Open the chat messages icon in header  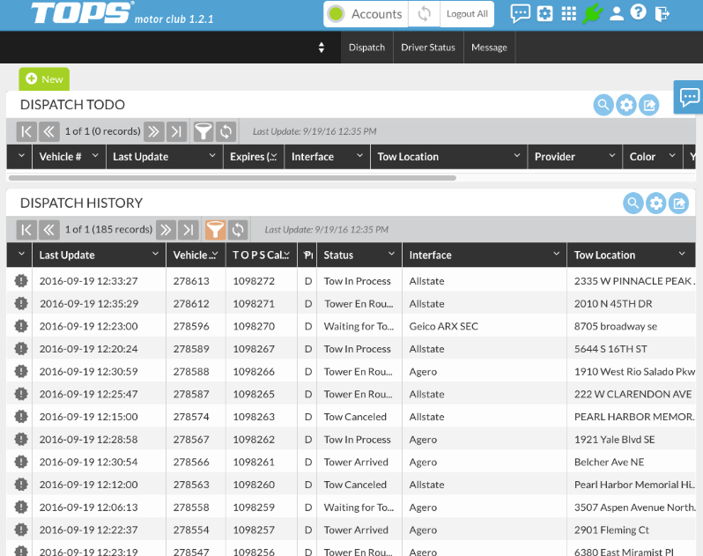point(520,13)
